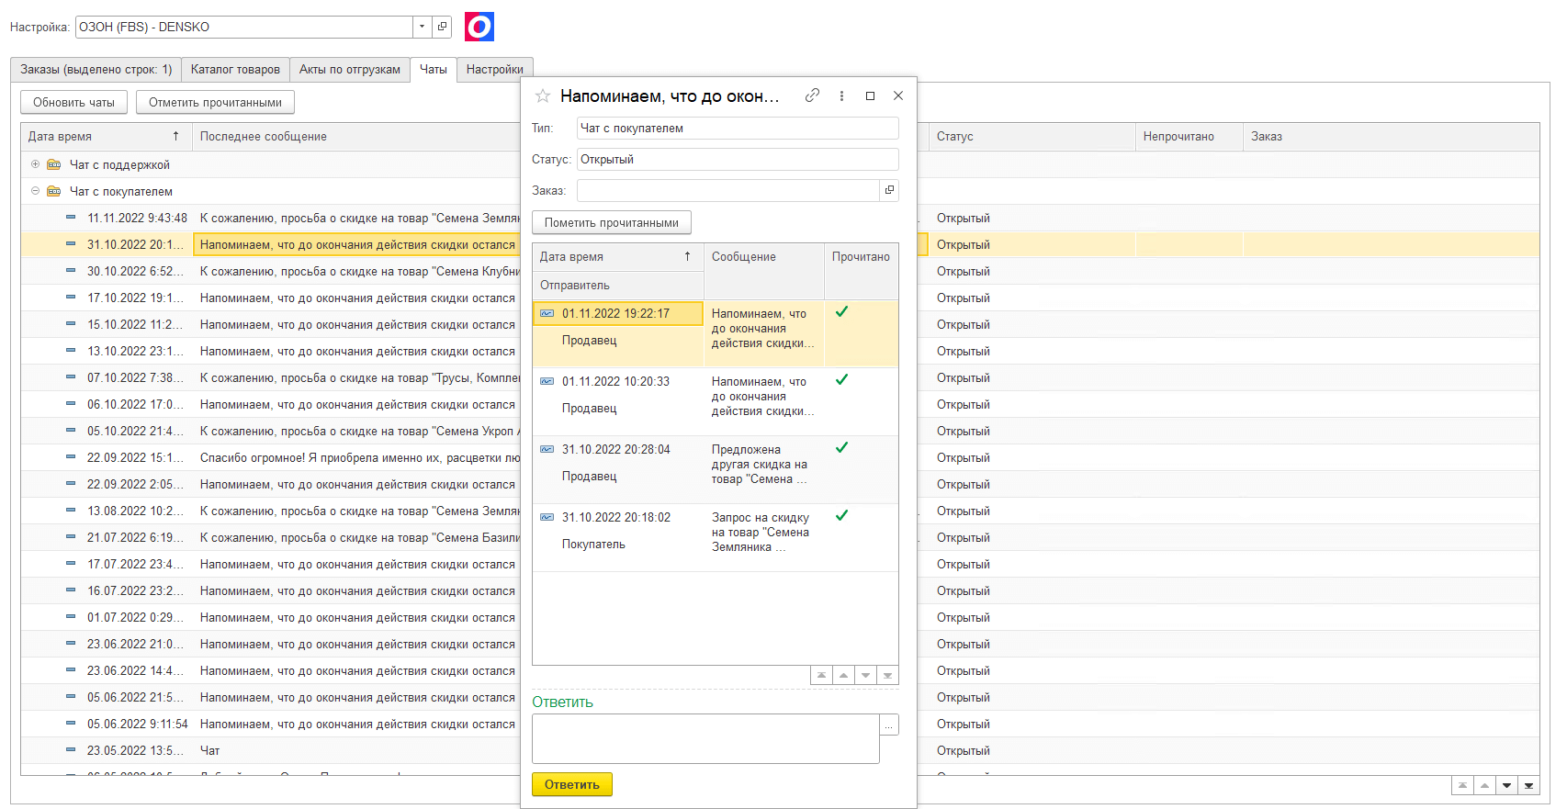This screenshot has height=809, width=1567.
Task: Move down one row in the main chats list
Action: (x=1506, y=786)
